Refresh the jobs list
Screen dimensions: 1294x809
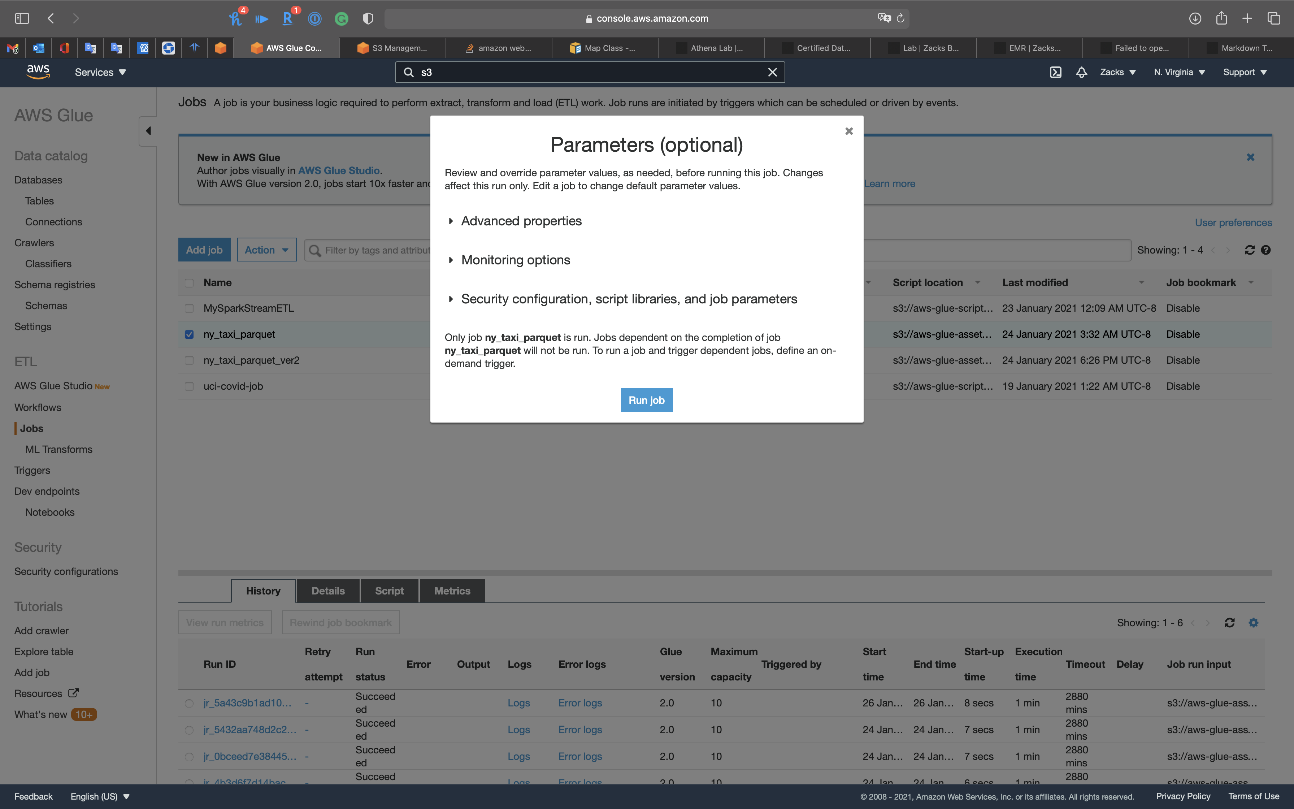point(1249,250)
